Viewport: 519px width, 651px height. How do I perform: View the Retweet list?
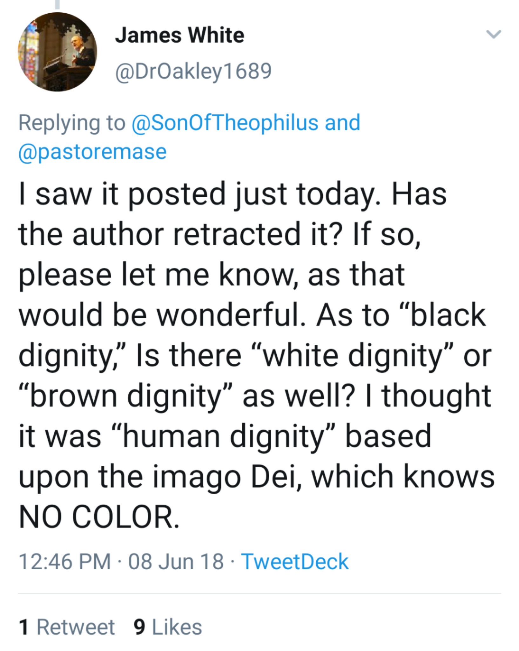[x=76, y=627]
